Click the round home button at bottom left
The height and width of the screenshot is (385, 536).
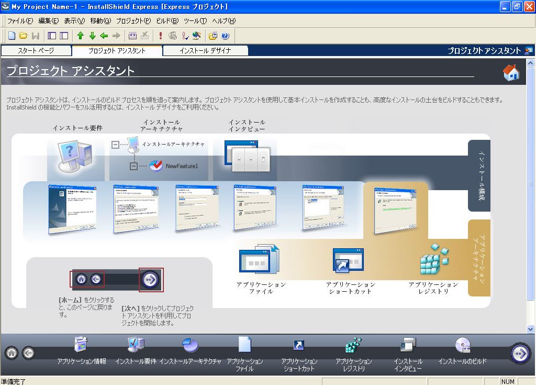12,354
